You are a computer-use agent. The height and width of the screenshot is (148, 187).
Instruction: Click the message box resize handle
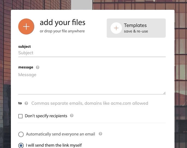coord(164,93)
